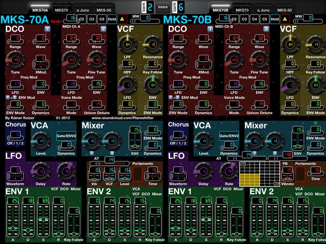Toggle Gate/ENV2 in MKS-70A VCA

click(x=66, y=136)
